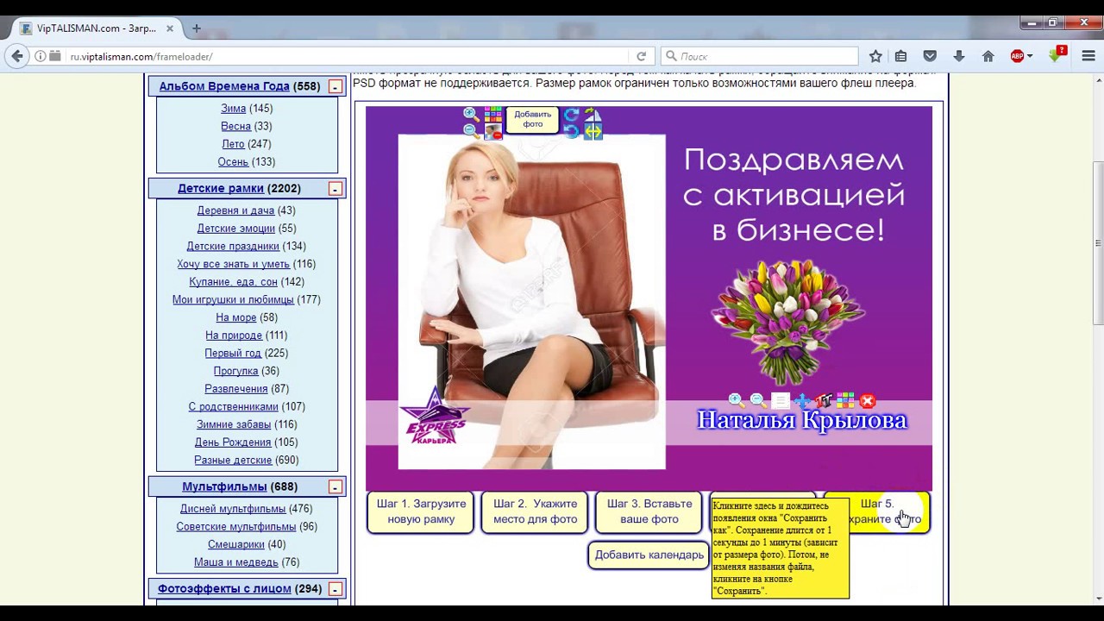This screenshot has width=1104, height=621.
Task: Open the Adblock Plus dropdown arrow
Action: point(1030,56)
